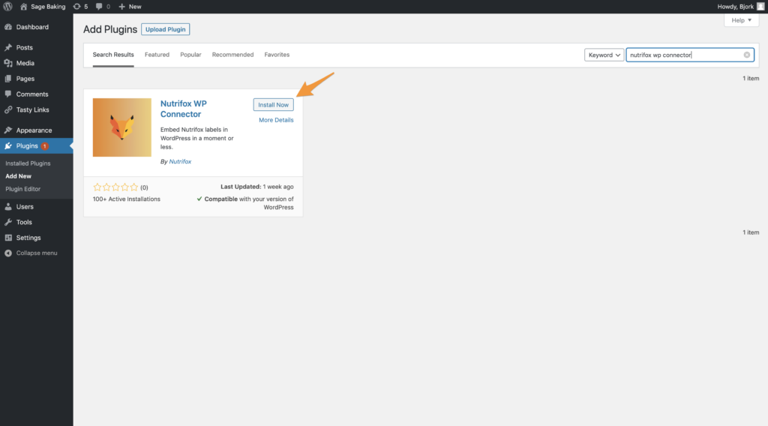Viewport: 768px width, 426px height.
Task: Open the updates icon showing 5
Action: [x=77, y=6]
